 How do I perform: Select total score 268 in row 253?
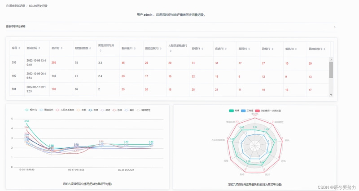tap(54, 62)
